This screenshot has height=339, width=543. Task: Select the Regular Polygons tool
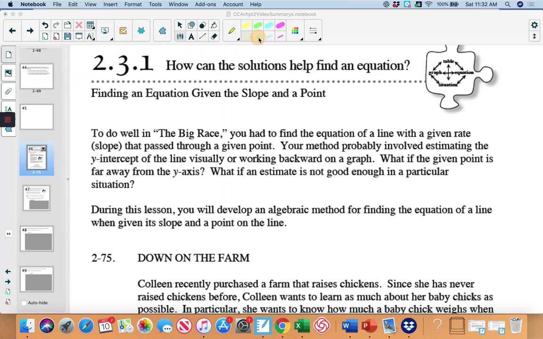pyautogui.click(x=203, y=25)
